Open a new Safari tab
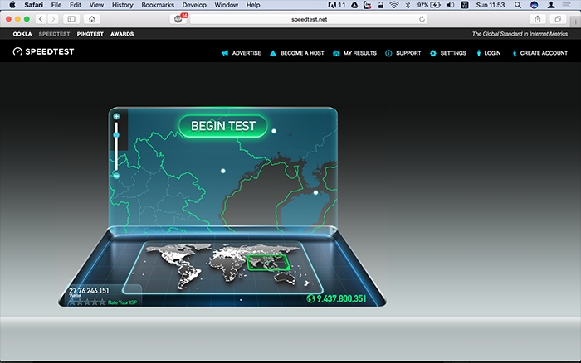The height and width of the screenshot is (363, 581). click(x=575, y=22)
